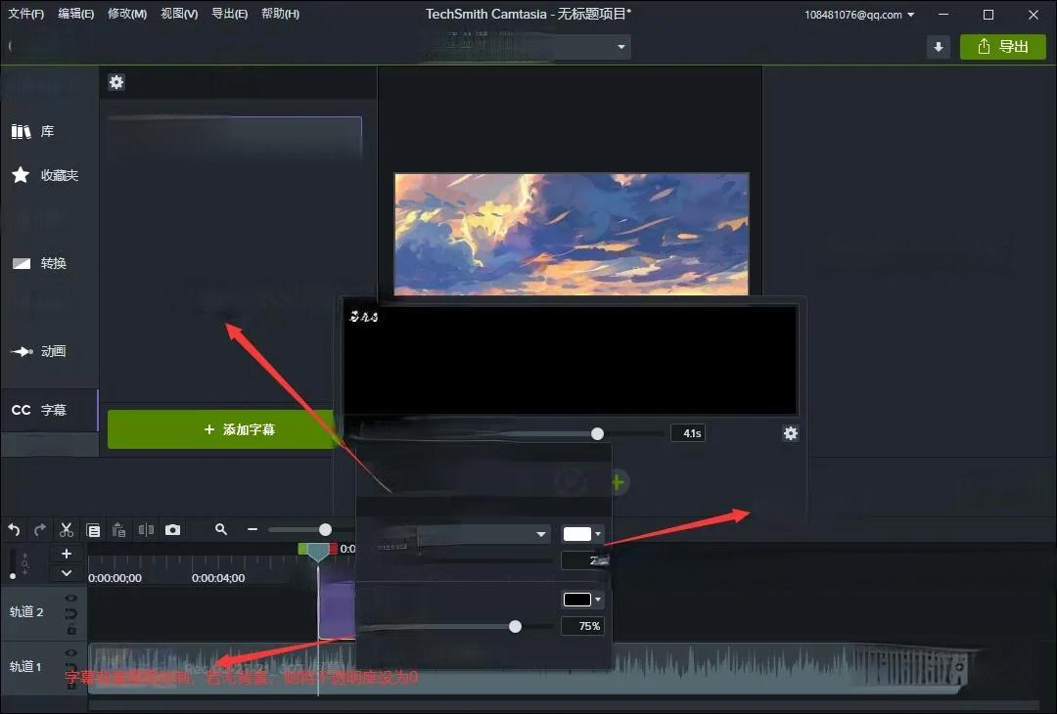Open the 库 library panel

point(34,131)
